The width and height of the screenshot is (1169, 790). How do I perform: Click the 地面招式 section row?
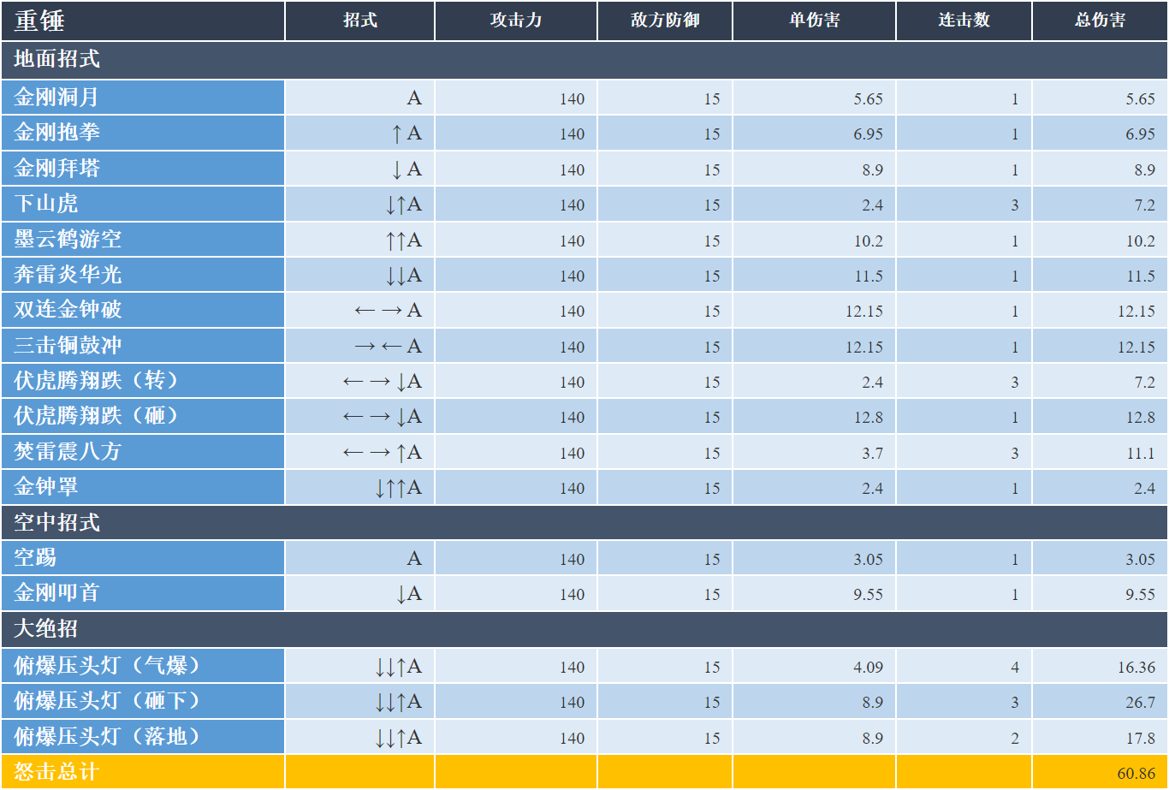coord(584,60)
